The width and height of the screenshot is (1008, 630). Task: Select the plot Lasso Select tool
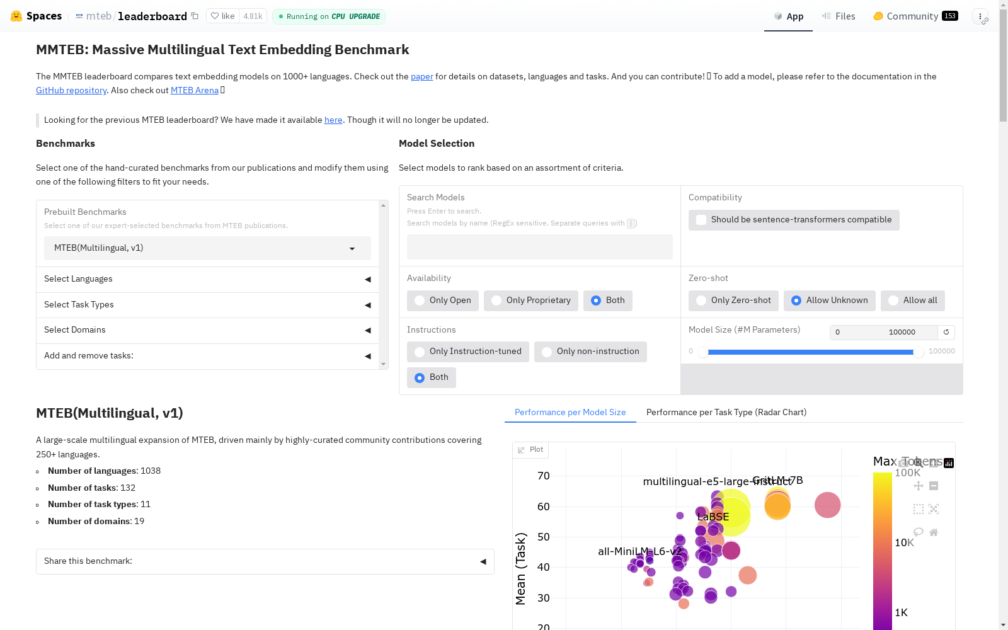(919, 532)
